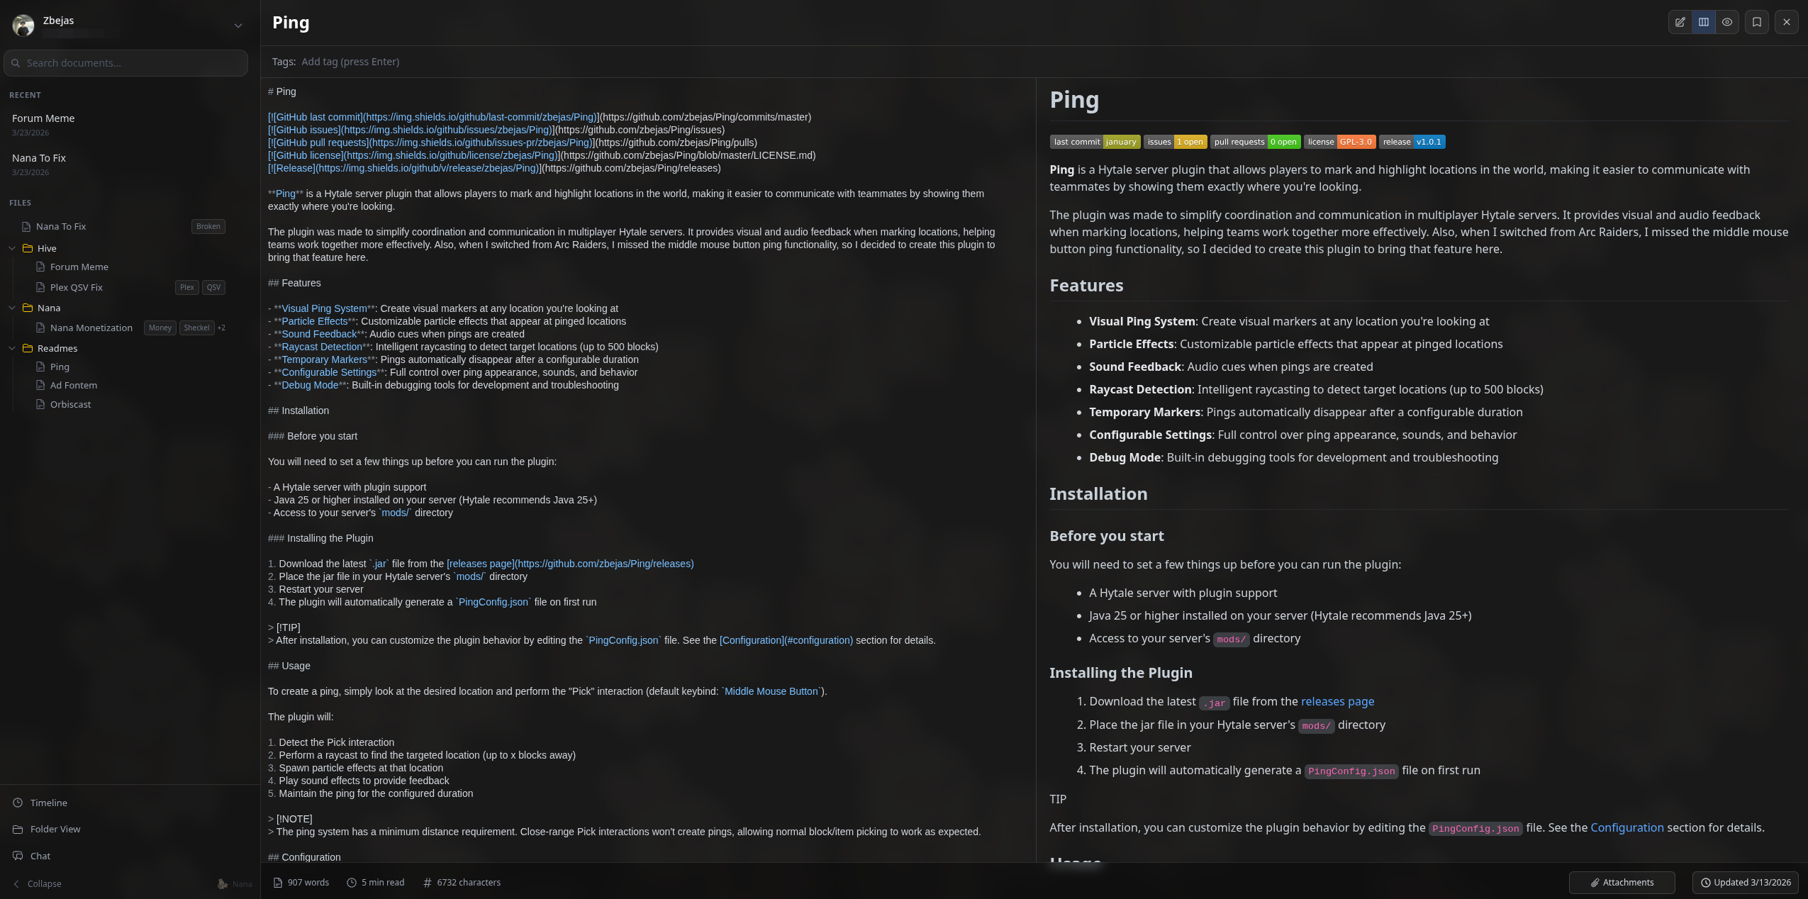
Task: Open the Attachments button
Action: [1622, 882]
